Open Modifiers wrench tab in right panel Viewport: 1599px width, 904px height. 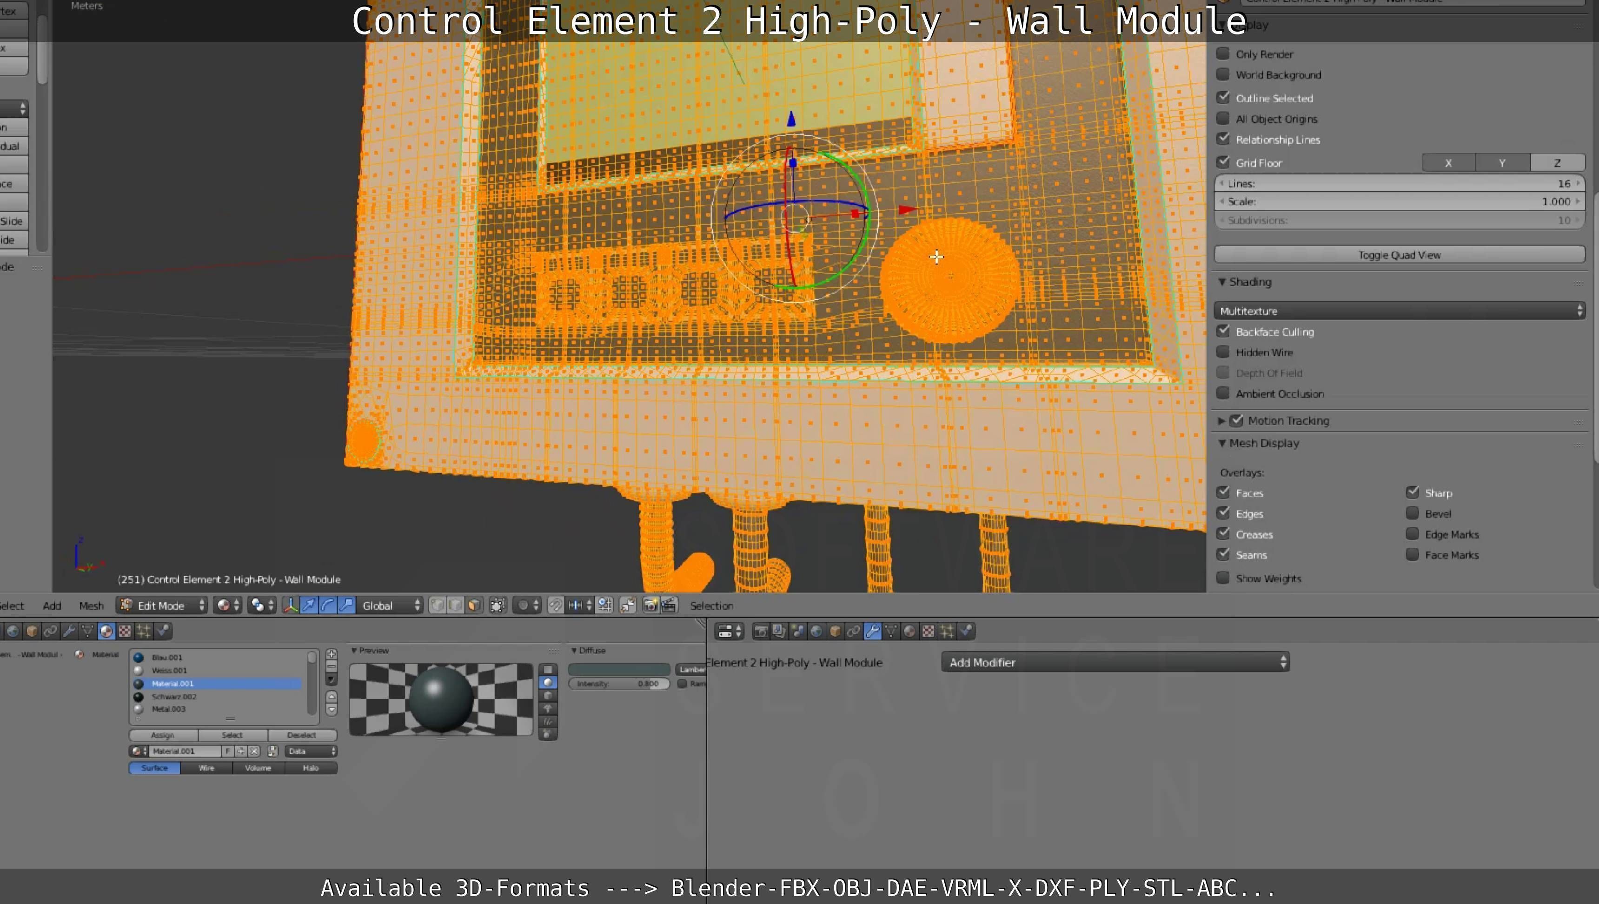(872, 631)
